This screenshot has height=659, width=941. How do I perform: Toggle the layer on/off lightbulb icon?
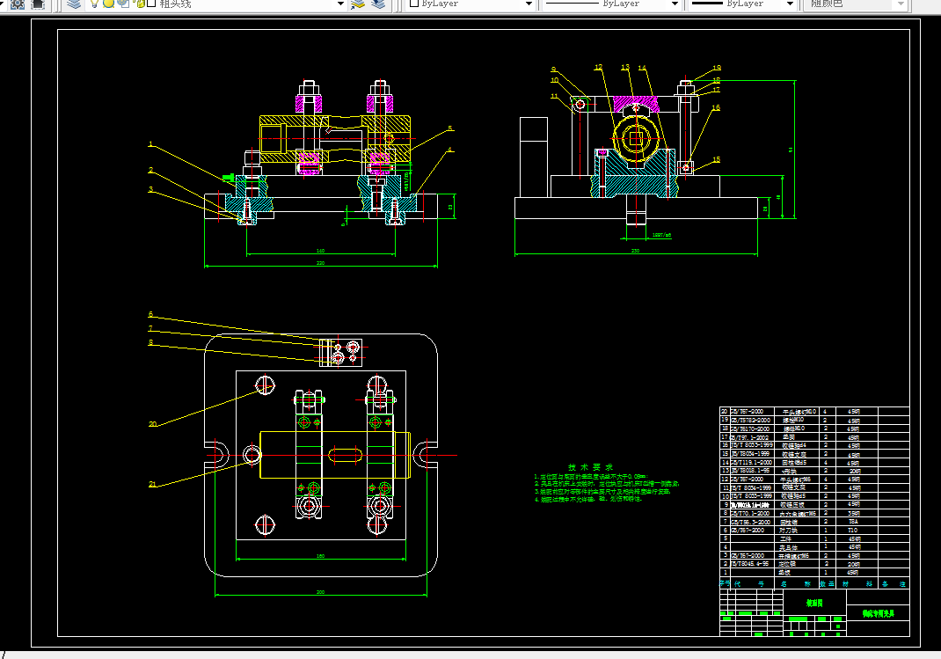(94, 4)
